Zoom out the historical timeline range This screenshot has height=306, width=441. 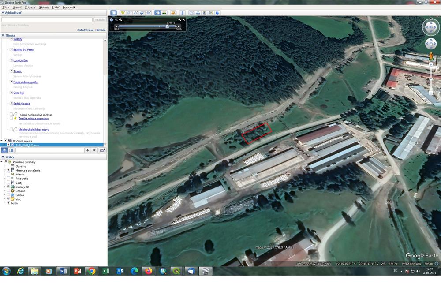tap(116, 20)
